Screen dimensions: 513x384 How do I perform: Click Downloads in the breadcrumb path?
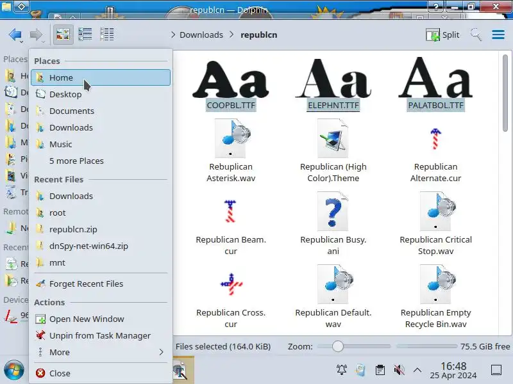click(x=201, y=35)
